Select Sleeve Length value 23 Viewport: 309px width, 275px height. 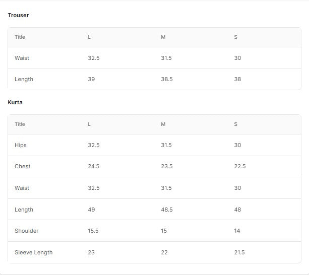(x=91, y=253)
